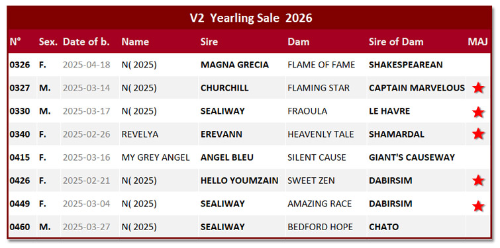500x248 pixels.
Task: Click the red star for lot 0330
Action: coord(478,112)
